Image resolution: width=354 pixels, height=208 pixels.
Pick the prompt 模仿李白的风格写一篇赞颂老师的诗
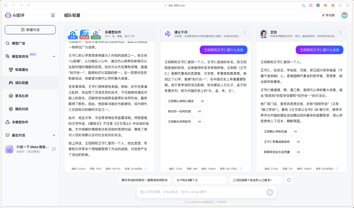145,180
